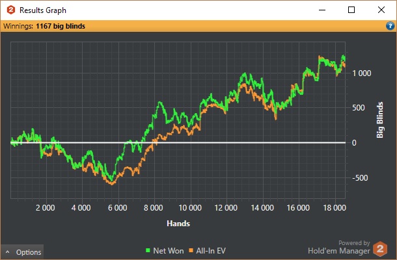Expand the Options panel
The image size is (397, 260).
22,252
